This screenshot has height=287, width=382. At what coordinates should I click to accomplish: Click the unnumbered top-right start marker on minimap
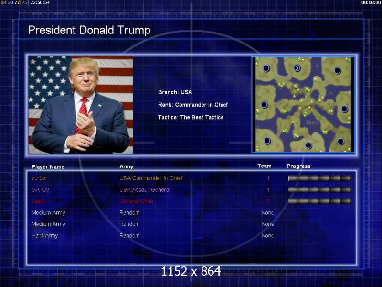click(337, 70)
